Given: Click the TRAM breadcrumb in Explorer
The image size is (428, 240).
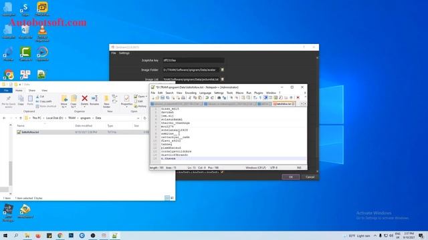Looking at the screenshot, I should 72,118.
